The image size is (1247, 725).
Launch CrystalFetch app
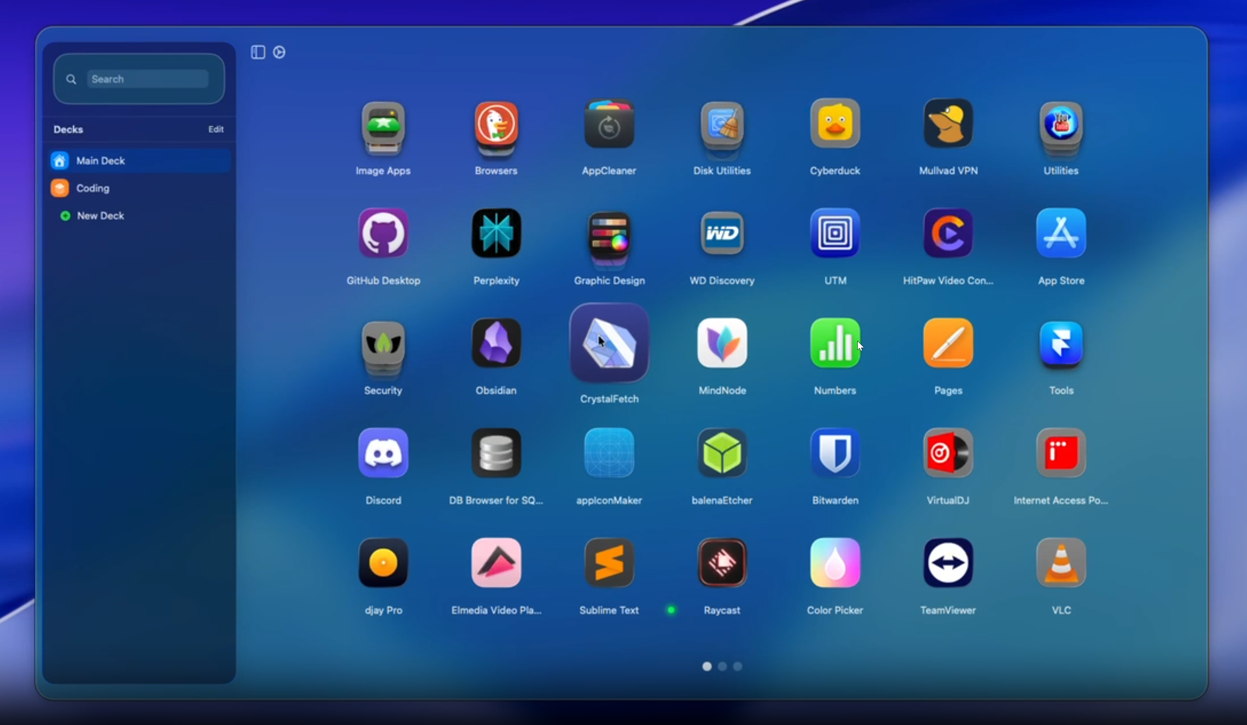point(609,343)
